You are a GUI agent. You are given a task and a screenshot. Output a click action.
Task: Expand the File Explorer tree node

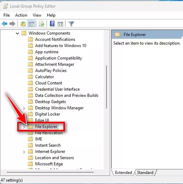pos(24,127)
